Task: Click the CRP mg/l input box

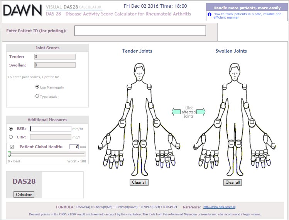Action: 51,137
